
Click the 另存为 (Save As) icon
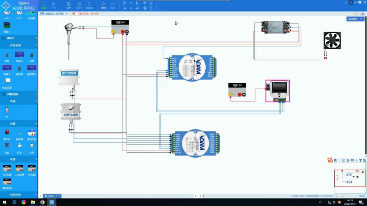79,5
